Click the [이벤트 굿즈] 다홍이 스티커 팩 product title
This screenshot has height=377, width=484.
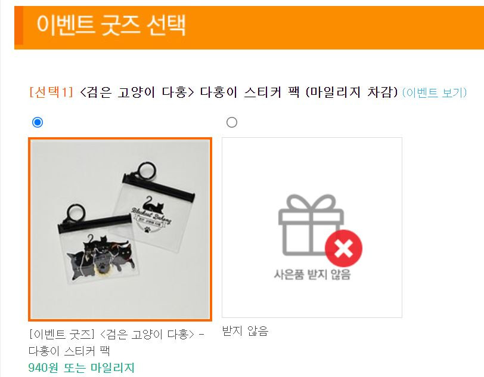[116, 342]
